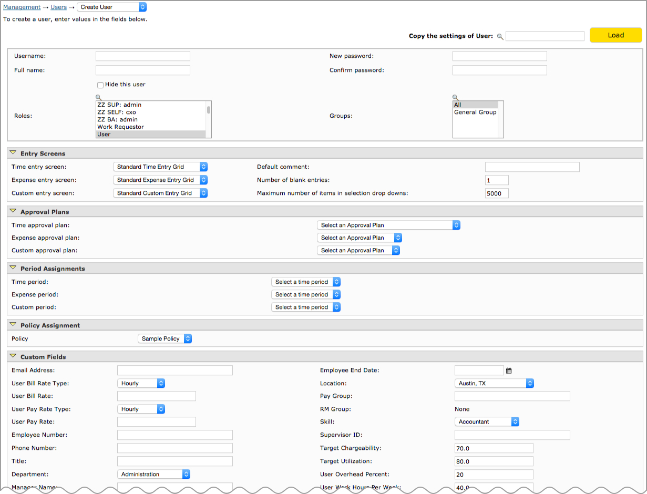Collapse the Period Assignments section
The height and width of the screenshot is (494, 647).
[13, 268]
